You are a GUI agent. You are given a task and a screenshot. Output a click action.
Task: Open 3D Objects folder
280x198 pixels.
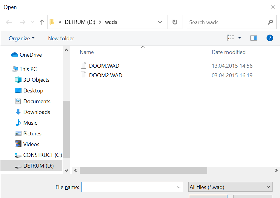pyautogui.click(x=36, y=80)
